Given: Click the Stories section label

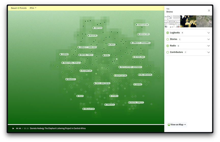Looking at the screenshot, I should (174, 39).
